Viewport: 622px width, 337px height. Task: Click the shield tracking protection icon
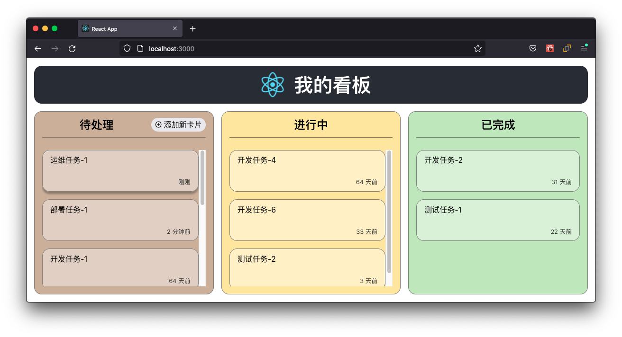tap(127, 48)
